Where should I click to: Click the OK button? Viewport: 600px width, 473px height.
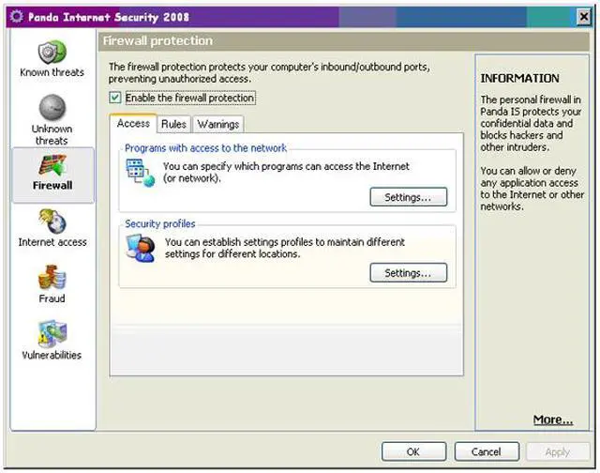413,452
